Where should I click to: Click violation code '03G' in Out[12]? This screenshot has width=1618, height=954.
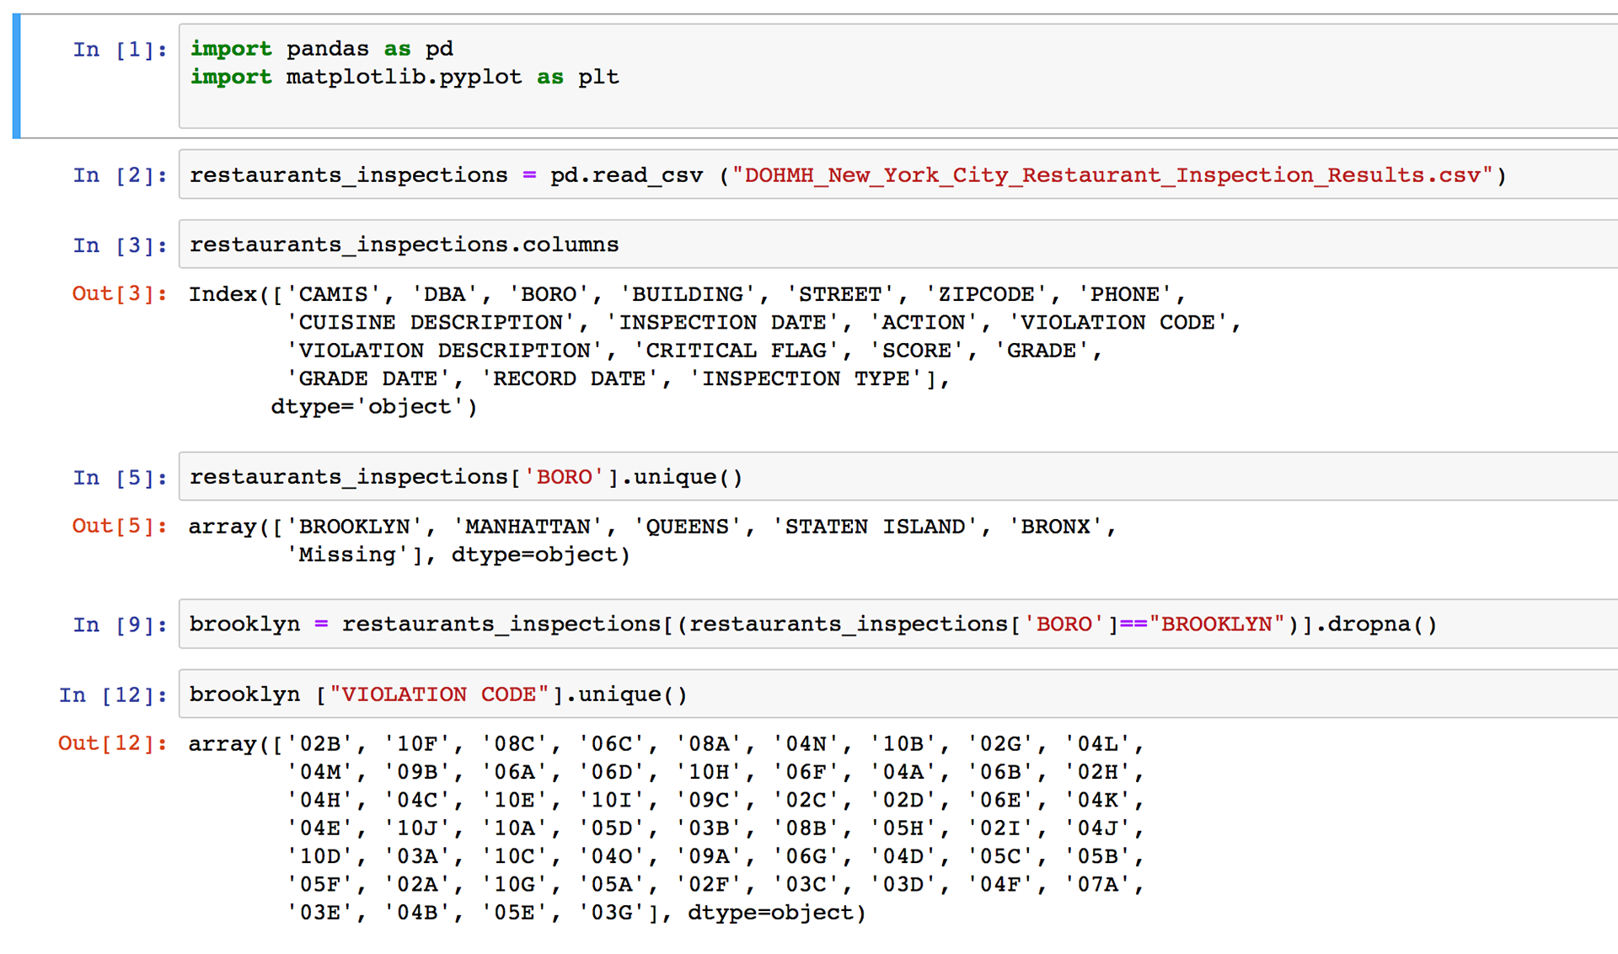[x=612, y=913]
